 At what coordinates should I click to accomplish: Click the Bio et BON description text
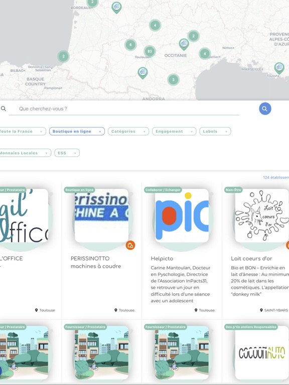point(260,281)
